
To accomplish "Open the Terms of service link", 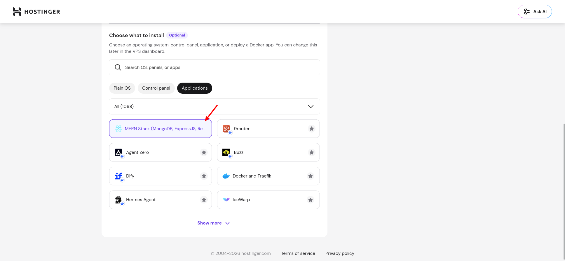I will [x=298, y=253].
